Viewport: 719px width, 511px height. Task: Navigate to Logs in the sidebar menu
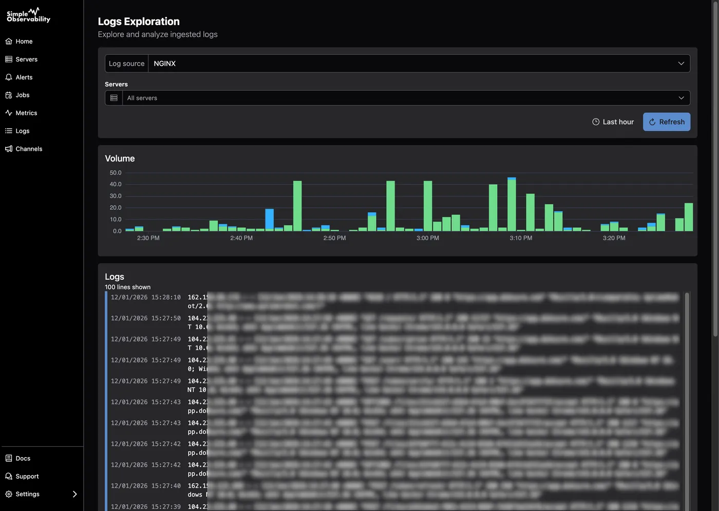click(x=22, y=131)
